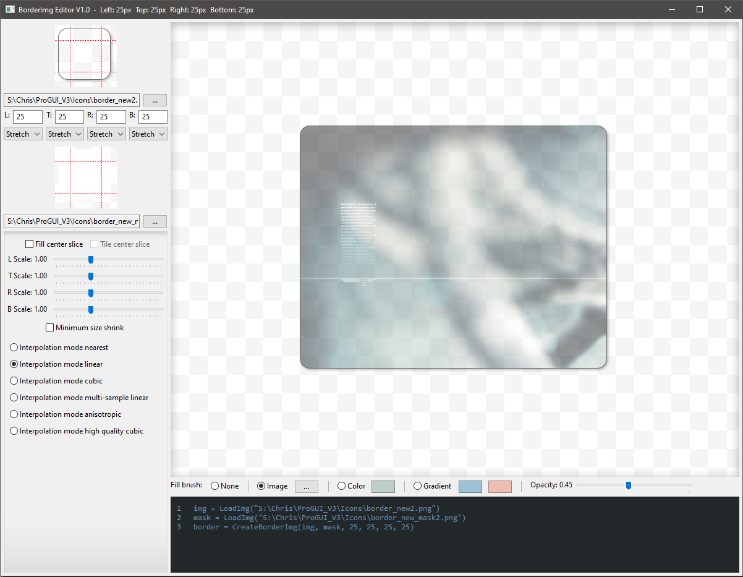Click the T border value input field
The height and width of the screenshot is (577, 743).
(69, 117)
